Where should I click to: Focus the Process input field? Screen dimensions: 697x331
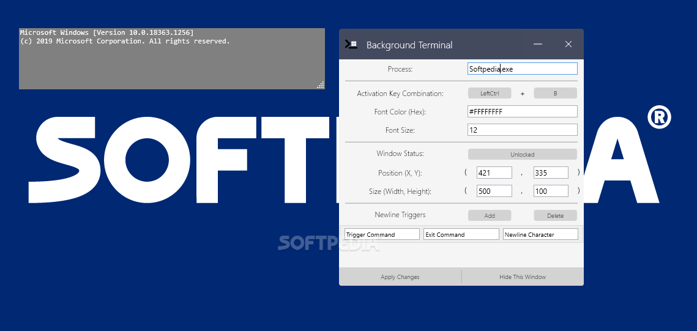tap(523, 69)
